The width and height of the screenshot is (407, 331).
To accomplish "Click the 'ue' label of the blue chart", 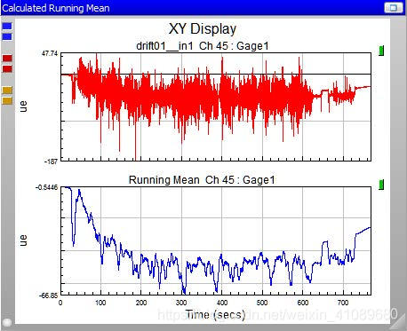I will point(23,240).
